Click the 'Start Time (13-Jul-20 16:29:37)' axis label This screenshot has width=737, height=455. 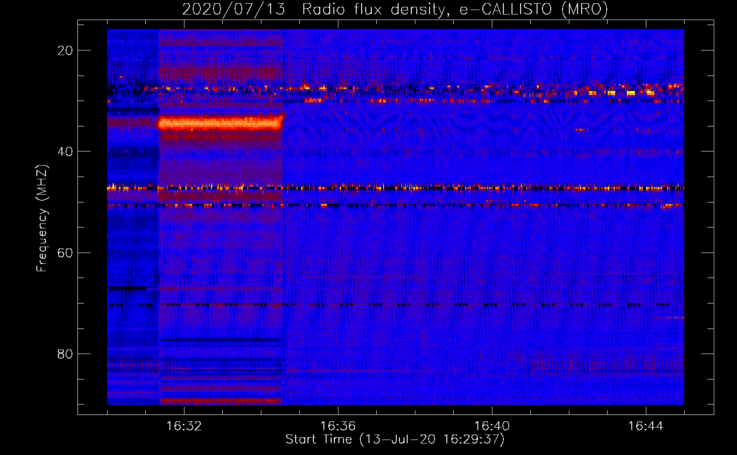pos(395,440)
